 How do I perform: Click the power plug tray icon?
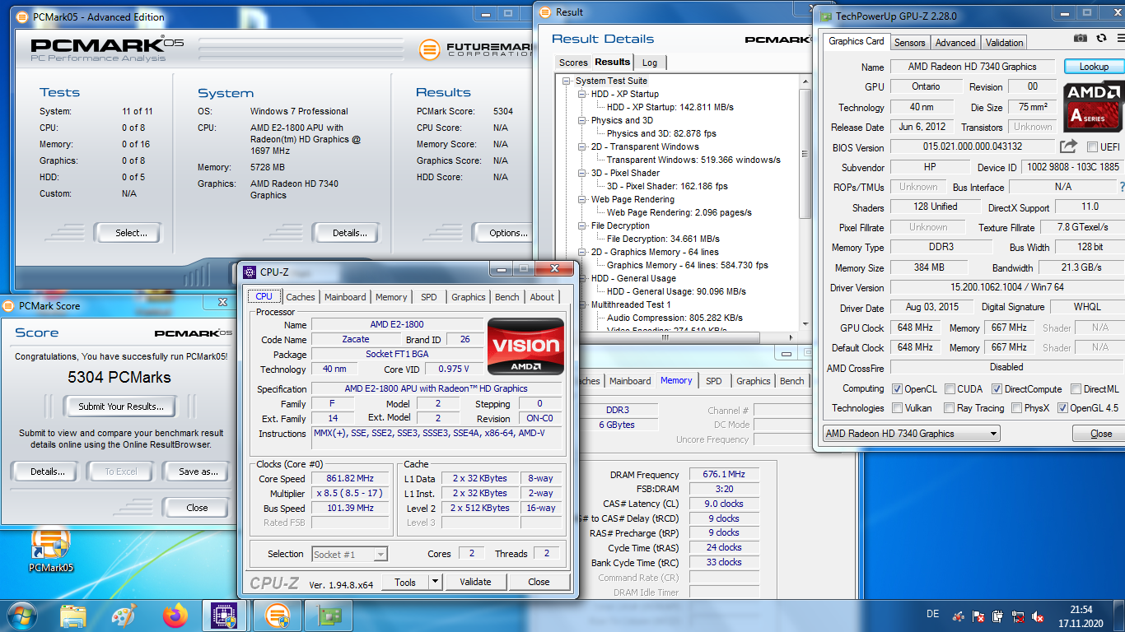997,616
